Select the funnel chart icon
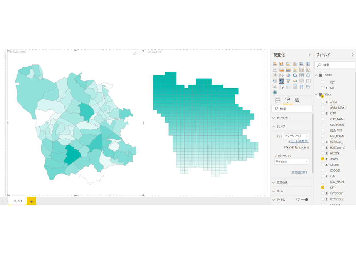The image size is (356, 254). (x=288, y=81)
